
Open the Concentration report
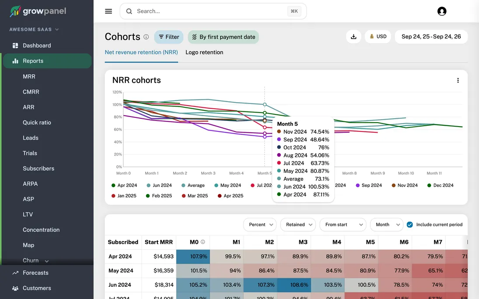point(41,230)
